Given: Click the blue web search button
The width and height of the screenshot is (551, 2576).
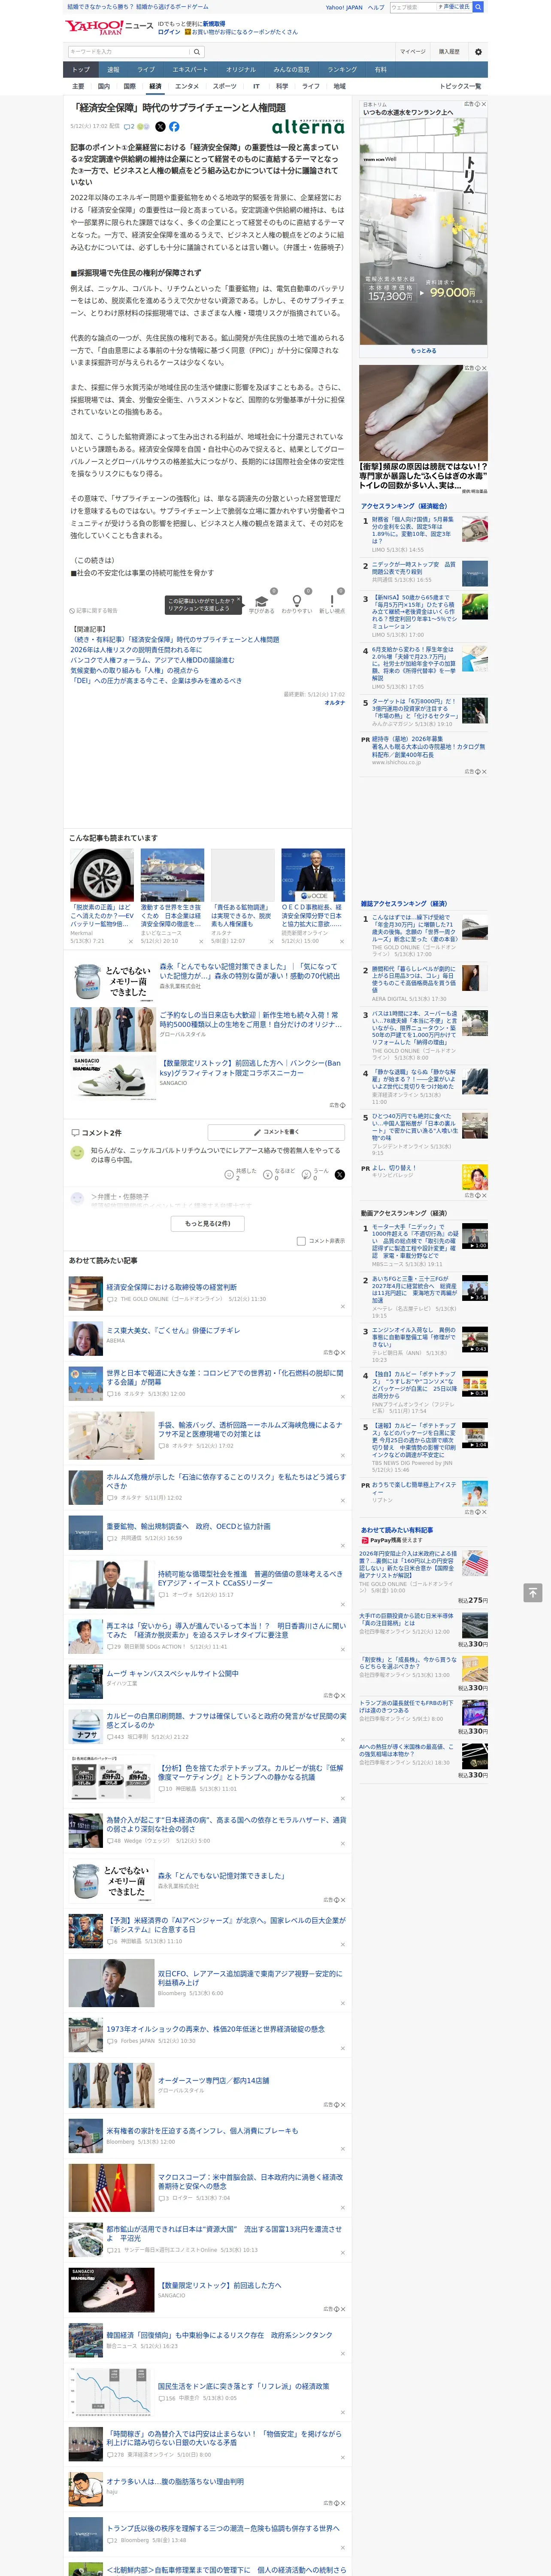Looking at the screenshot, I should coord(478,7).
